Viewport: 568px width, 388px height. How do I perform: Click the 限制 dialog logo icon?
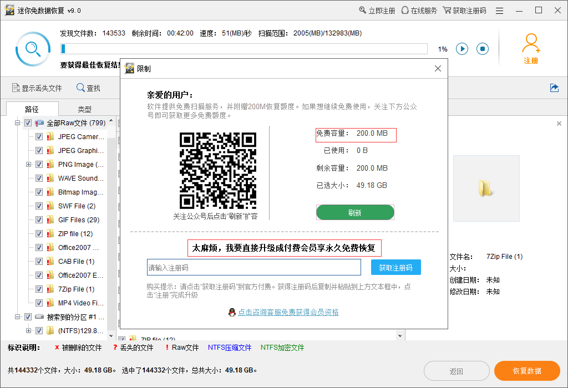coord(129,68)
